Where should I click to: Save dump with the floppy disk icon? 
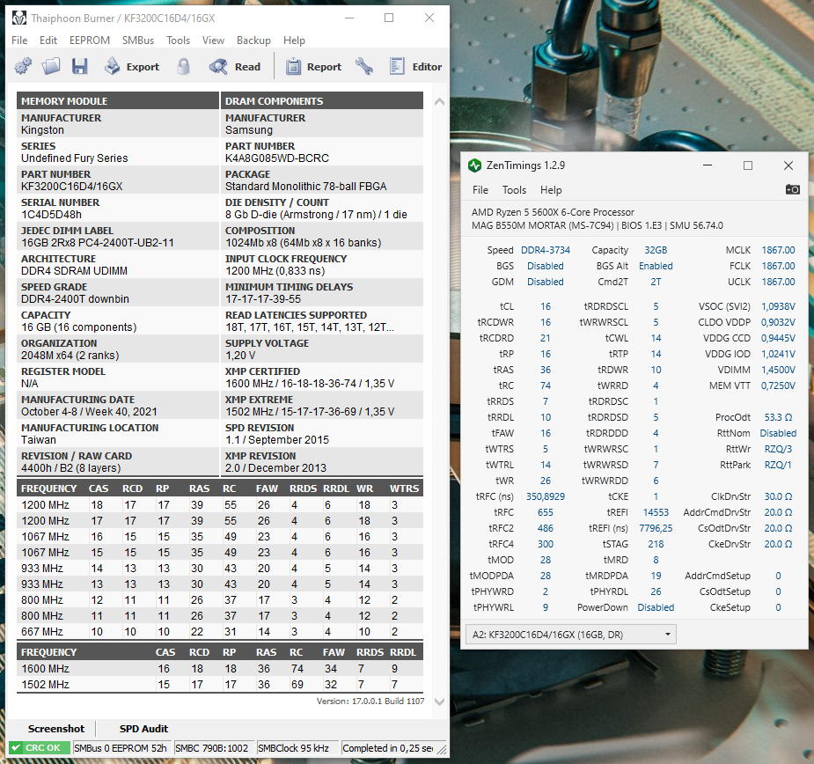79,67
